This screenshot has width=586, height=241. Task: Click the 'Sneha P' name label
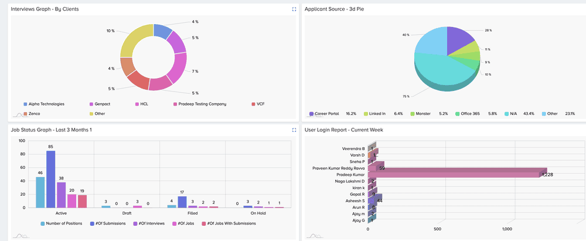pos(357,162)
